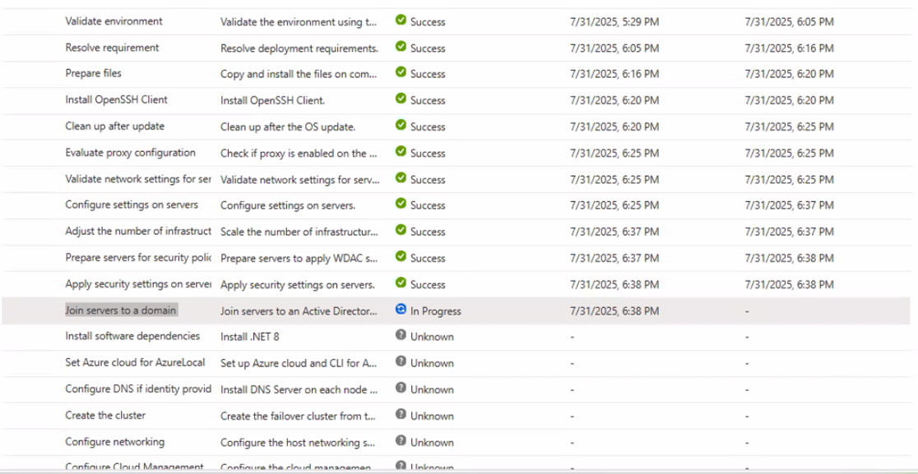Click the Success icon for Validate environment
Image resolution: width=918 pixels, height=474 pixels.
[401, 22]
